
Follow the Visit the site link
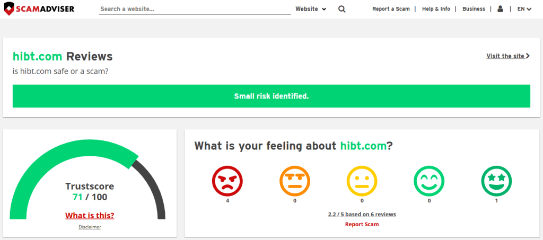click(508, 56)
